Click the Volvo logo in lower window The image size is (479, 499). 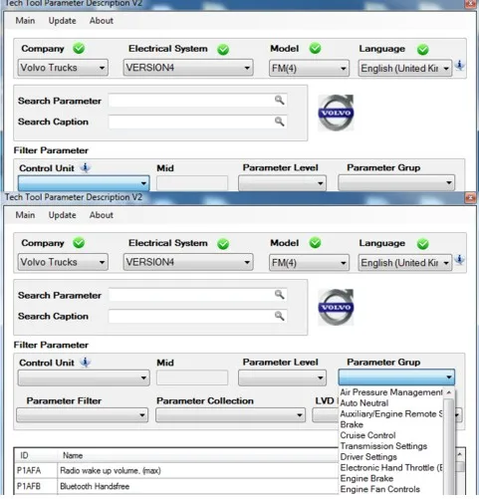click(336, 307)
